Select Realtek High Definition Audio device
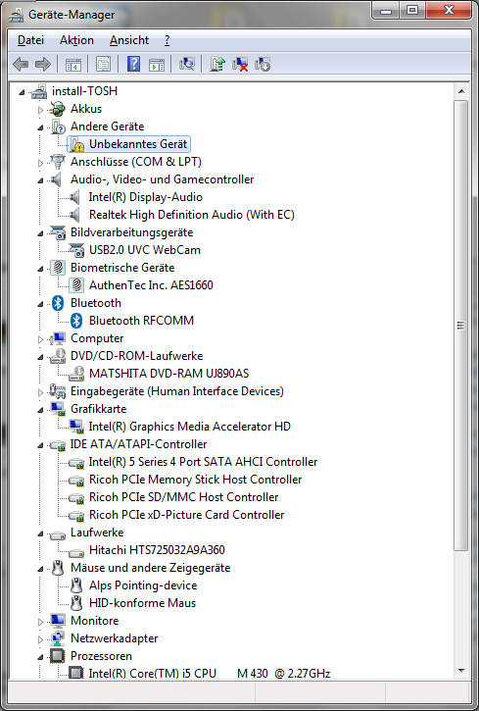Image resolution: width=479 pixels, height=711 pixels. [192, 215]
